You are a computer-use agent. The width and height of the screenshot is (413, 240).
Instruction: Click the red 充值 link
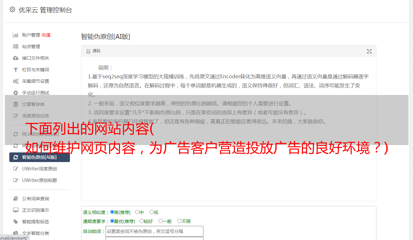pyautogui.click(x=46, y=35)
